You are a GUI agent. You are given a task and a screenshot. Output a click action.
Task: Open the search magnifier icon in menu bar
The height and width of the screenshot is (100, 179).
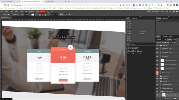[x=48, y=11]
